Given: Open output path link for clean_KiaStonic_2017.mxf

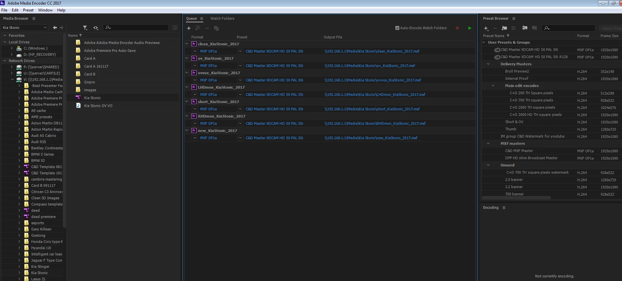Looking at the screenshot, I should [372, 51].
